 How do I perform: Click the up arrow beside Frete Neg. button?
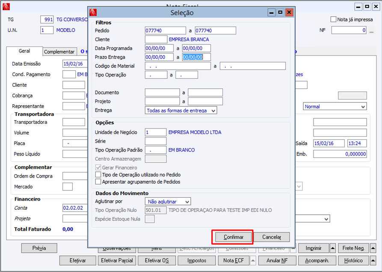(x=373, y=248)
